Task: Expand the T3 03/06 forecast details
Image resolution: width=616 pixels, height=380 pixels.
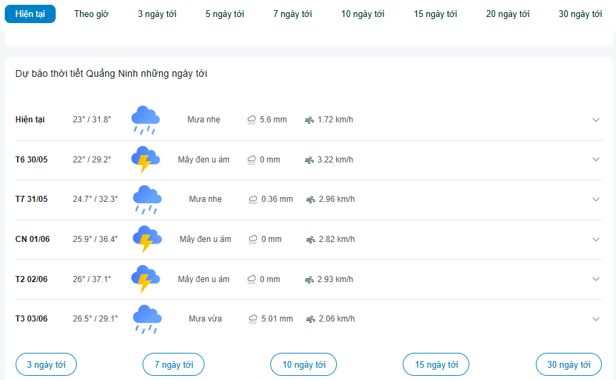Action: (596, 319)
